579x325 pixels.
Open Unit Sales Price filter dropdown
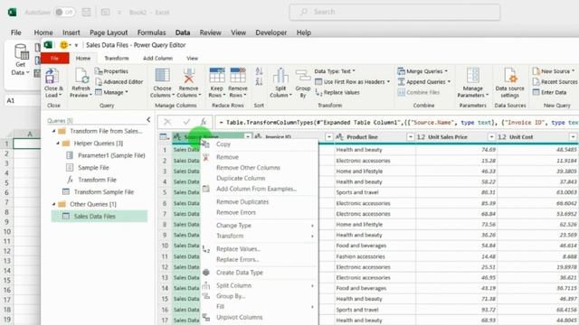click(491, 137)
